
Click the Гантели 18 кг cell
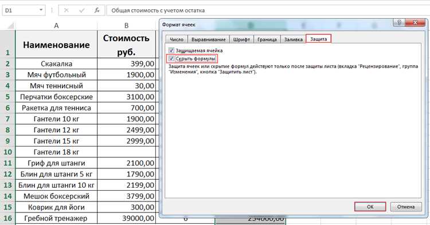point(56,152)
